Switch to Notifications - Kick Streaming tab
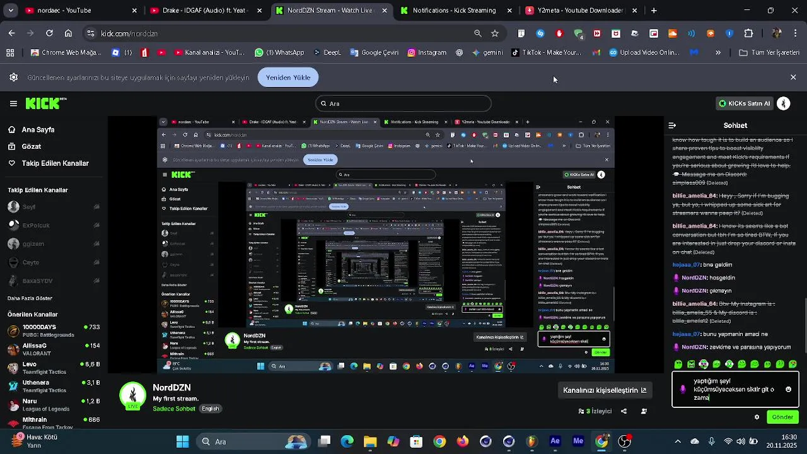 coord(456,10)
